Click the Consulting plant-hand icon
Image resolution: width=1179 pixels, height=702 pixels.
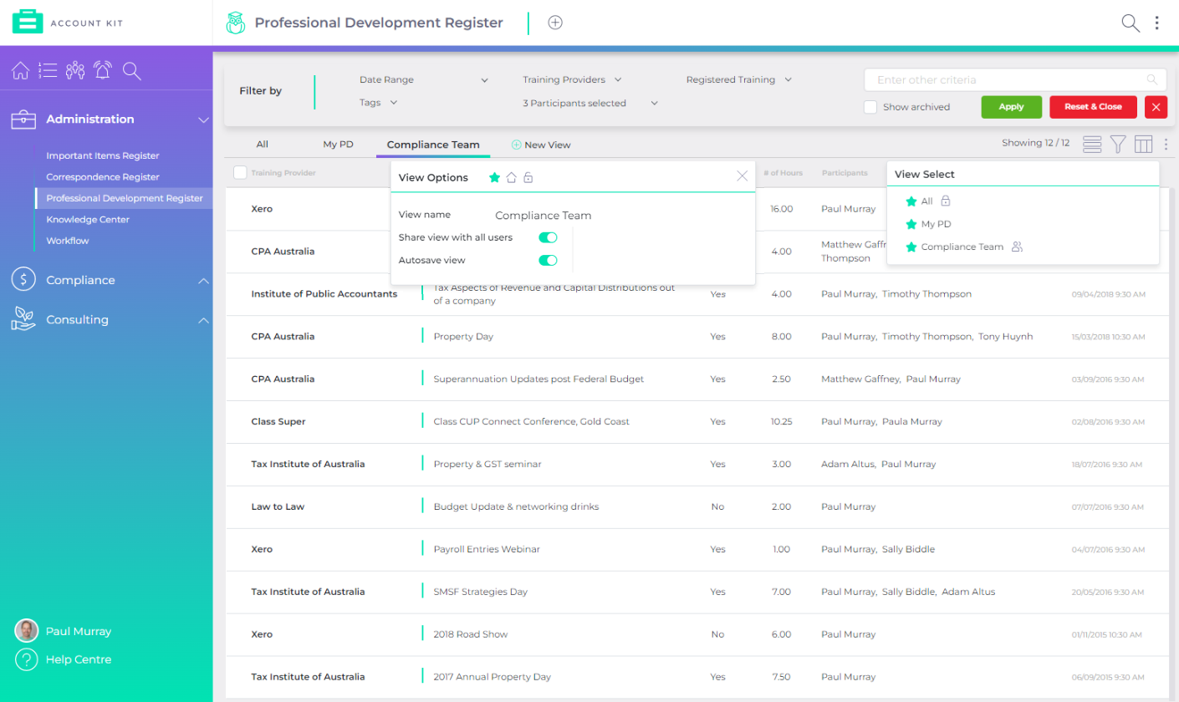[23, 319]
